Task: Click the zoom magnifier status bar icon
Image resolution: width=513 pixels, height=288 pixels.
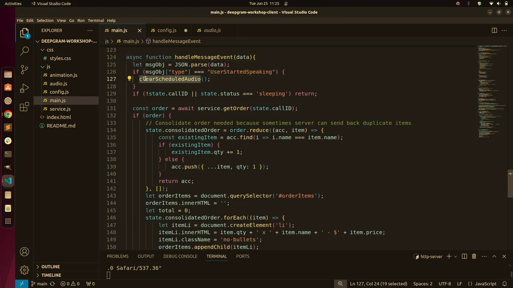Action: 340,284
